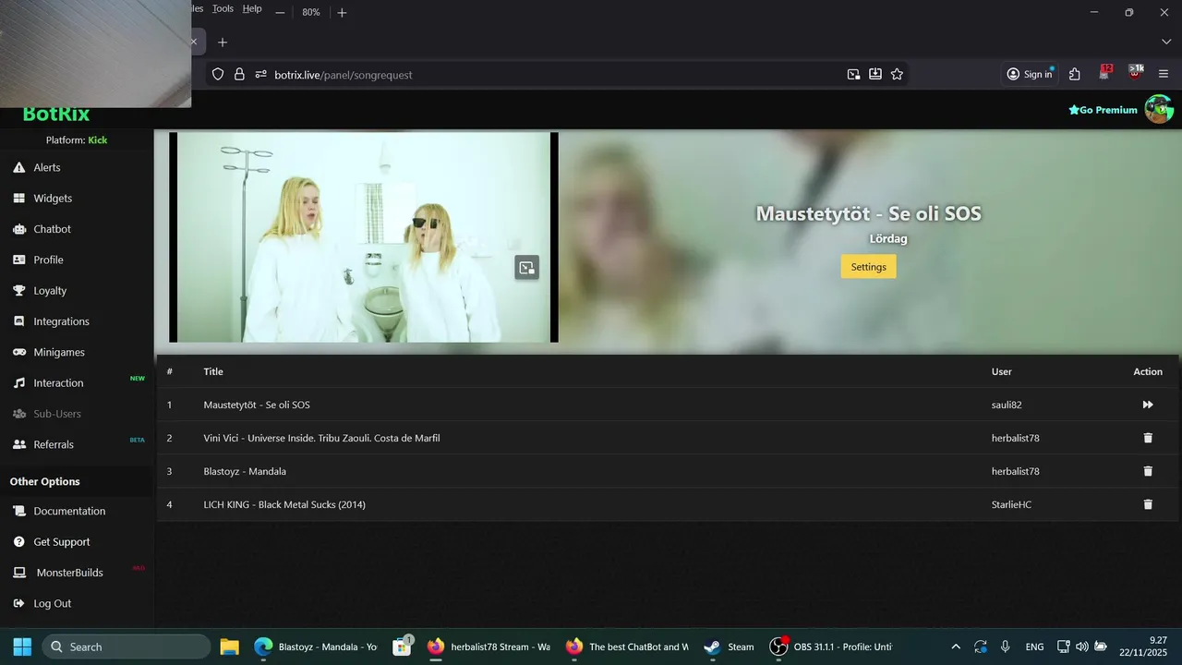Select the Sub-Users sidebar item
The height and width of the screenshot is (665, 1182).
[x=57, y=414]
